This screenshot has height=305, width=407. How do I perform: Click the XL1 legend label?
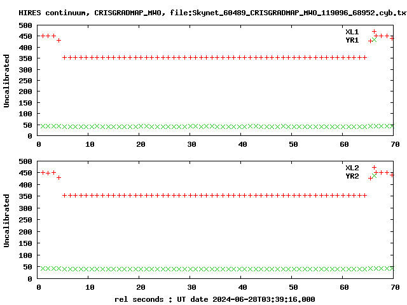352,32
